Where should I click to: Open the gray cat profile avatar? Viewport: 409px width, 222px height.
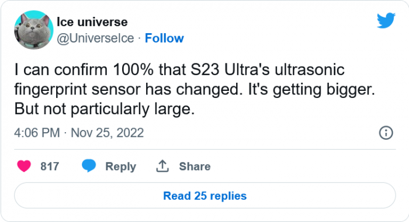coord(34,30)
